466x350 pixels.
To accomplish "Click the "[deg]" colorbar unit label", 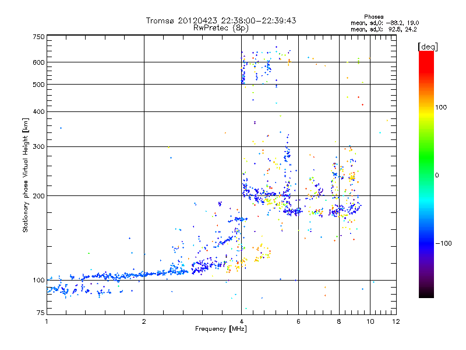I will point(428,47).
